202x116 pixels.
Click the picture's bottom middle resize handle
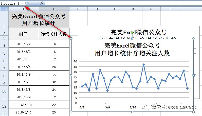click(x=132, y=112)
